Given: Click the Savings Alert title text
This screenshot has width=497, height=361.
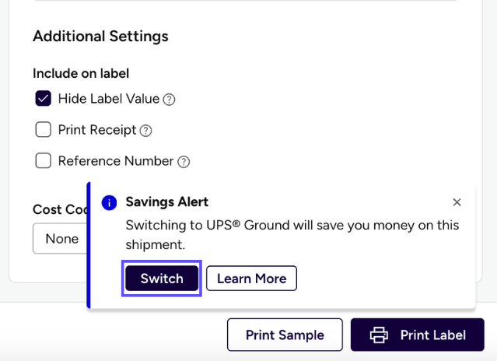Looking at the screenshot, I should tap(166, 202).
